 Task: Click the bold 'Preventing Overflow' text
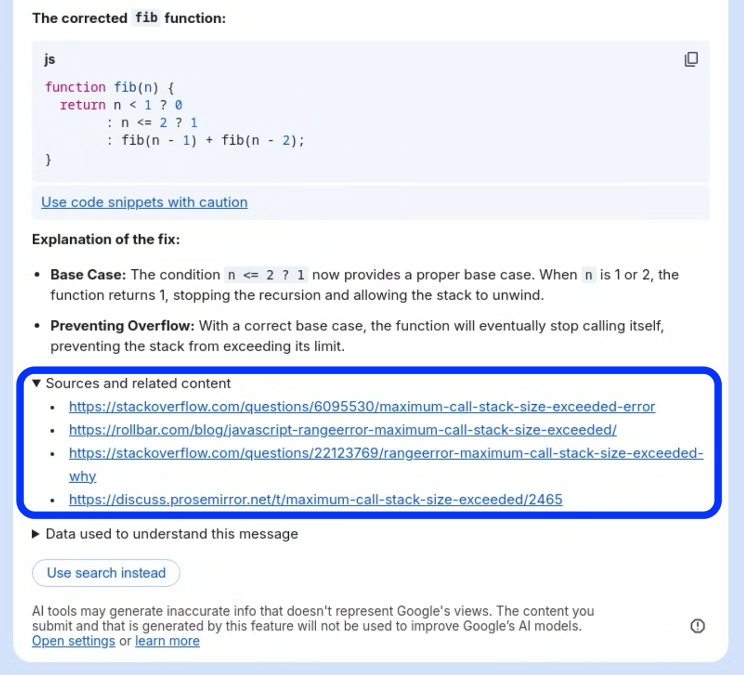(122, 326)
